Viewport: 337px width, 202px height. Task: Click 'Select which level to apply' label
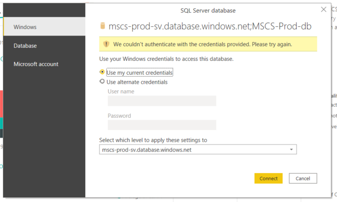(153, 140)
